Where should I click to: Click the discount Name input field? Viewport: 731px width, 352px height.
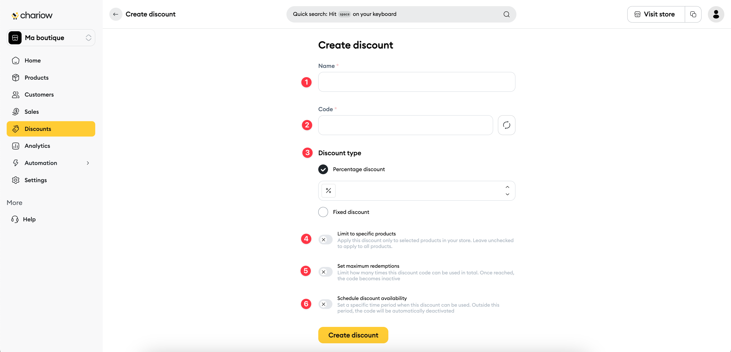[x=417, y=82]
